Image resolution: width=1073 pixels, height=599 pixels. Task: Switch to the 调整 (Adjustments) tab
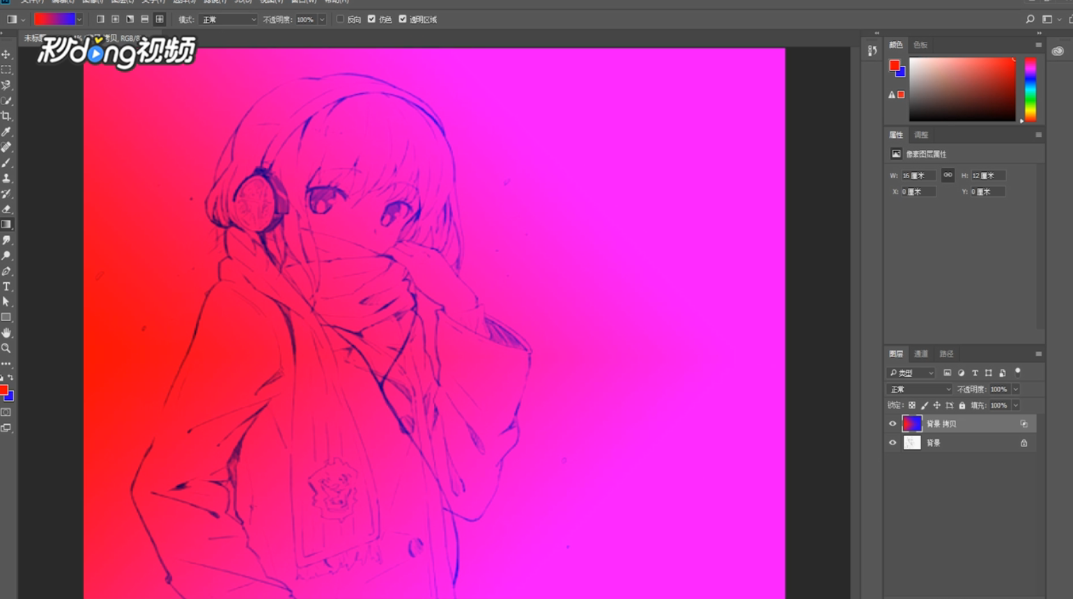tap(921, 135)
